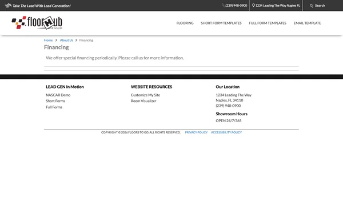Open Full Form Templates menu
The width and height of the screenshot is (343, 214).
click(x=268, y=23)
